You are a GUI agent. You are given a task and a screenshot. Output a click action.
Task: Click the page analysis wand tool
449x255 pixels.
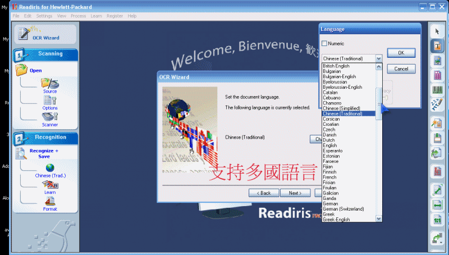tap(437, 124)
